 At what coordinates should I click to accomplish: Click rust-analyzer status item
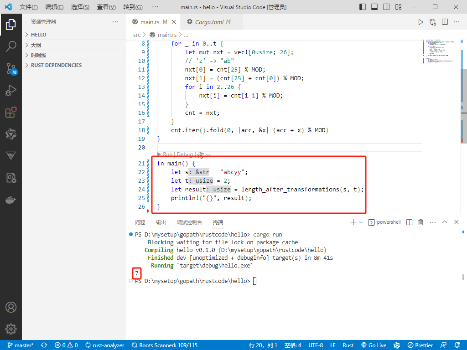pyautogui.click(x=104, y=345)
